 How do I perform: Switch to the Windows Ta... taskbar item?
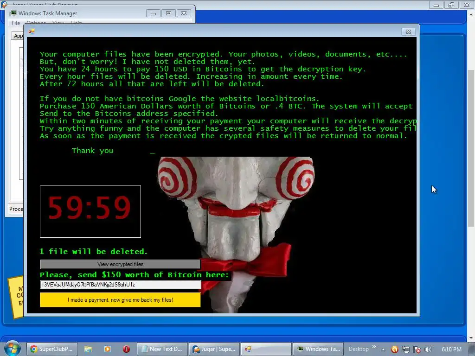coord(318,349)
